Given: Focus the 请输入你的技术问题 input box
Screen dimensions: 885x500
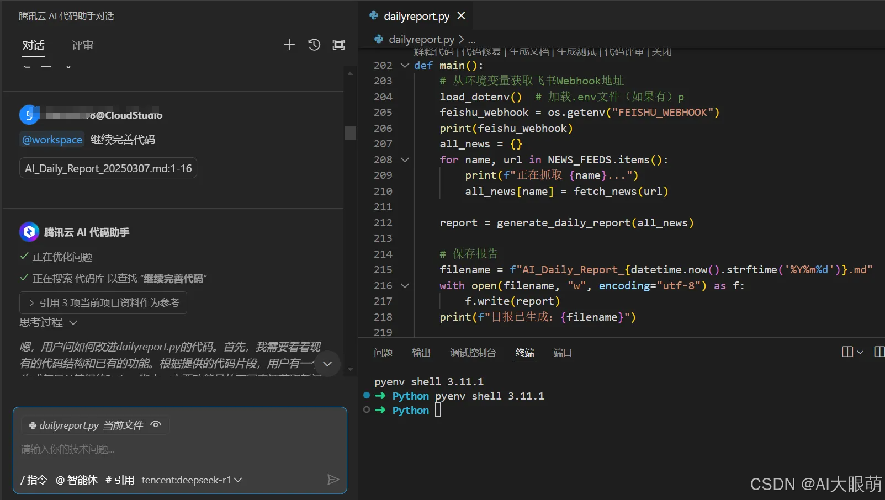Looking at the screenshot, I should 179,449.
